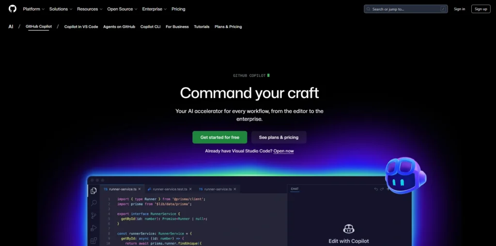Go to Pricing in top navigation
This screenshot has height=246, width=496.
pyautogui.click(x=178, y=9)
